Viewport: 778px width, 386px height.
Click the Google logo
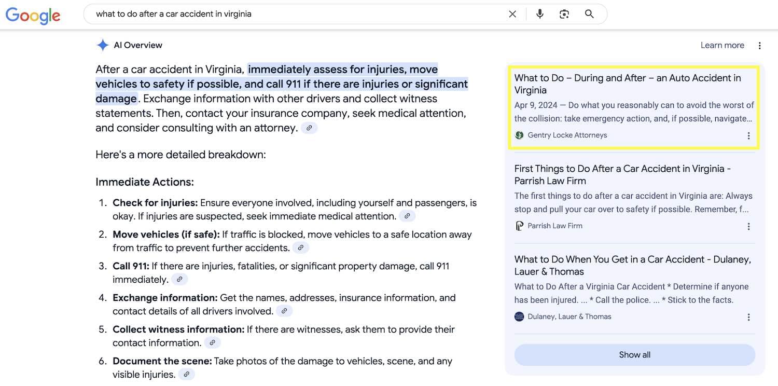click(x=33, y=15)
